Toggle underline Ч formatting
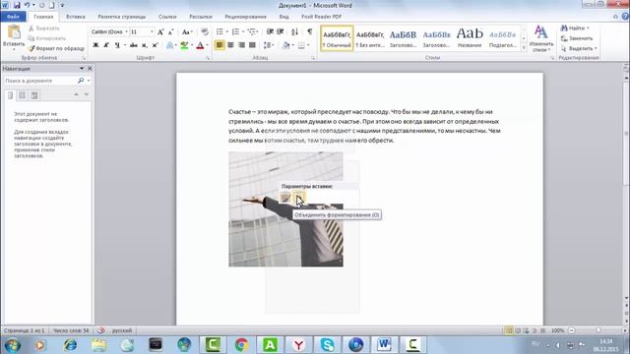This screenshot has height=354, width=630. click(117, 45)
